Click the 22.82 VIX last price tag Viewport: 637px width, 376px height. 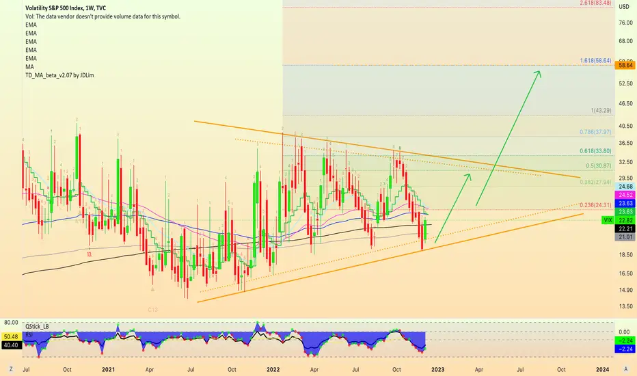pos(625,220)
